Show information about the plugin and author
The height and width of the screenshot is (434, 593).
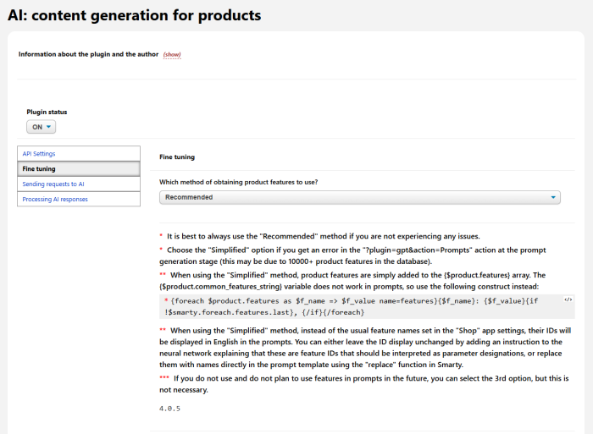click(x=172, y=54)
